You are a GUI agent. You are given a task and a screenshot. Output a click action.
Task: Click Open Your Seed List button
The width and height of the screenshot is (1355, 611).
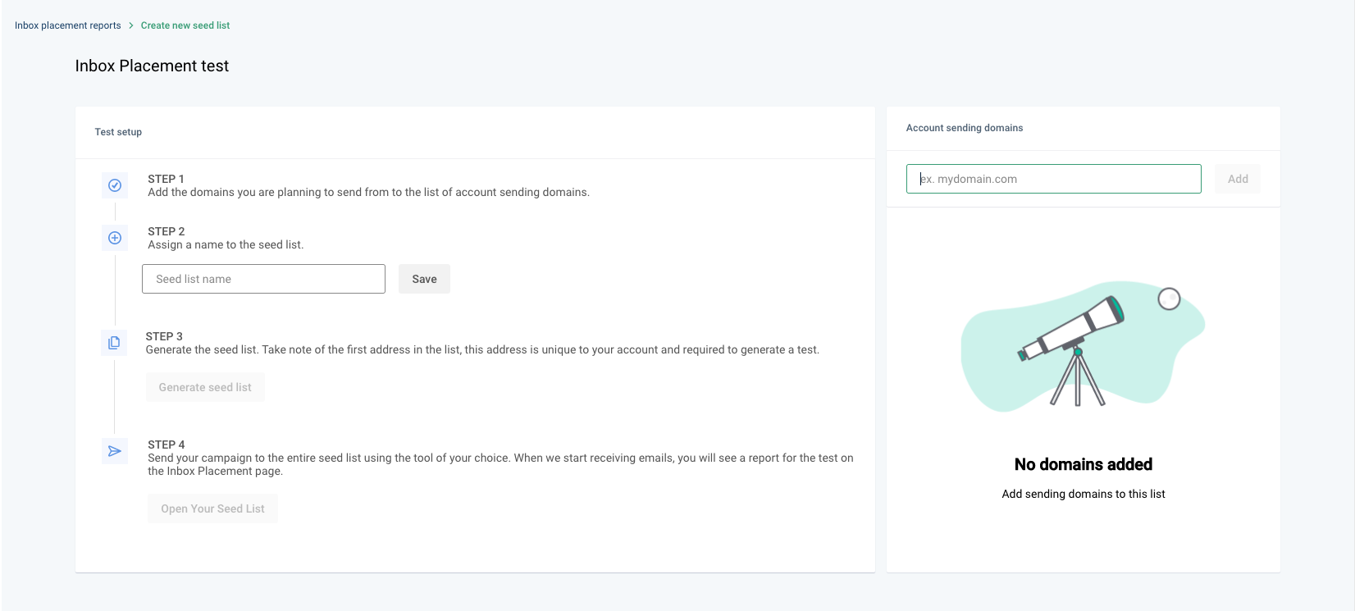[x=212, y=508]
